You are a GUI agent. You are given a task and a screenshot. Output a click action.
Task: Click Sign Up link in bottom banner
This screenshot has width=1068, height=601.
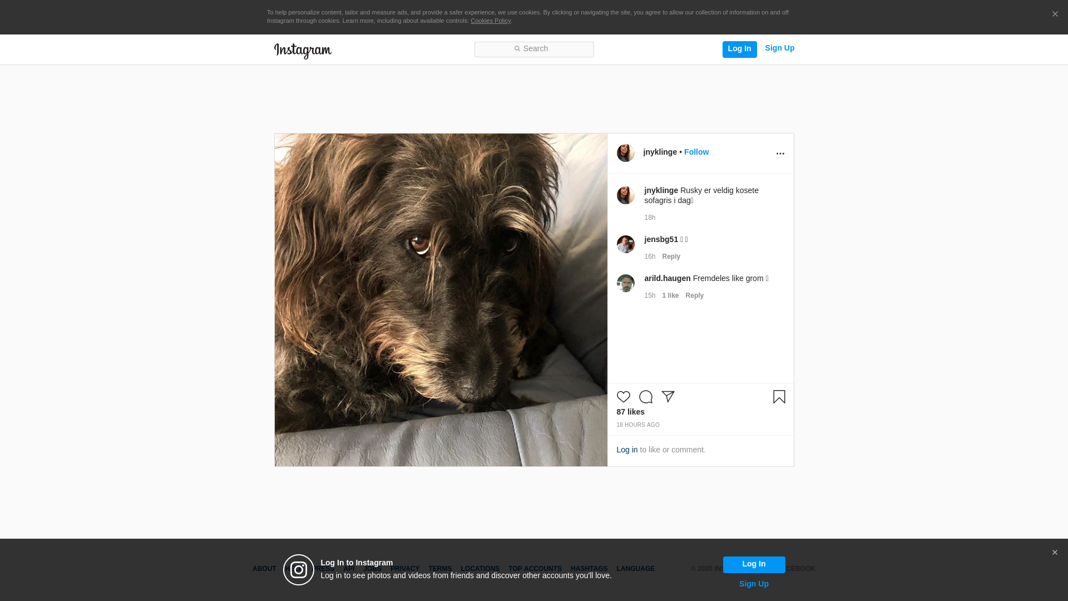pyautogui.click(x=754, y=584)
